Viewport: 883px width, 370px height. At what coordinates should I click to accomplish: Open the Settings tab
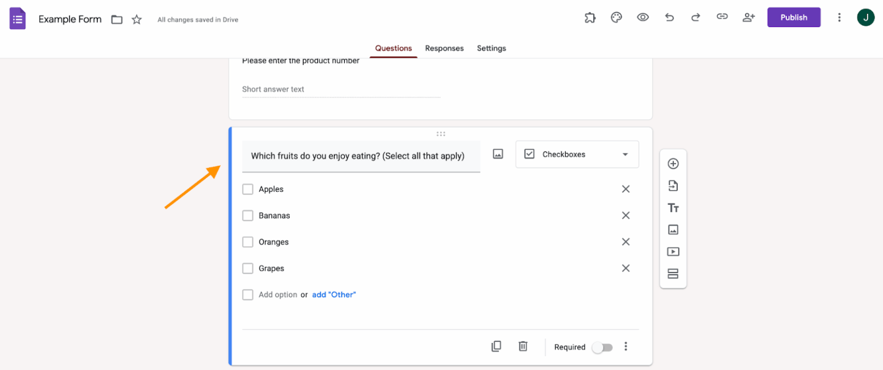click(x=491, y=48)
